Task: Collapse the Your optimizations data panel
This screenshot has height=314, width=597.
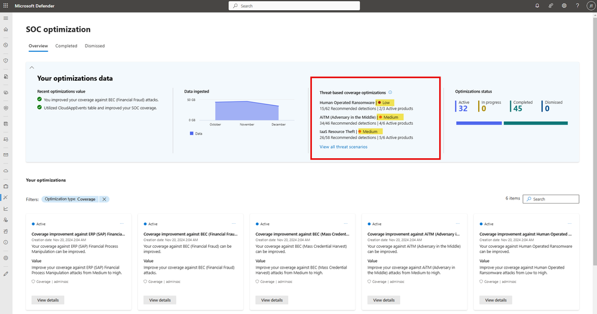Action: 32,67
